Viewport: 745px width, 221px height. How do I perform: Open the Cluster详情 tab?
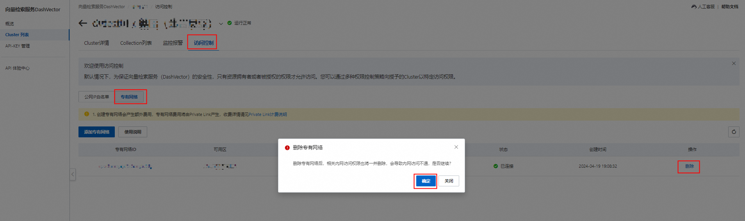tap(96, 43)
